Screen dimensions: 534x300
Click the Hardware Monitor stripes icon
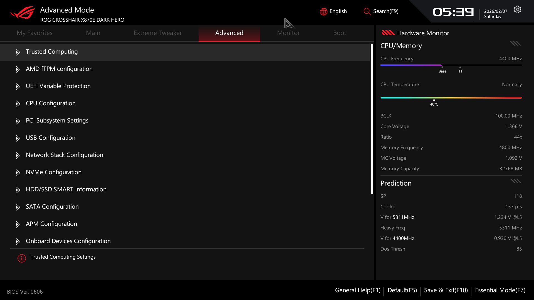(388, 33)
